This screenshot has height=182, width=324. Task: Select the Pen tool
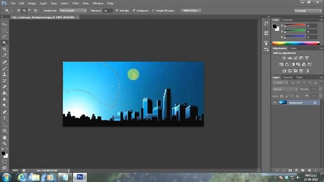[x=5, y=112]
